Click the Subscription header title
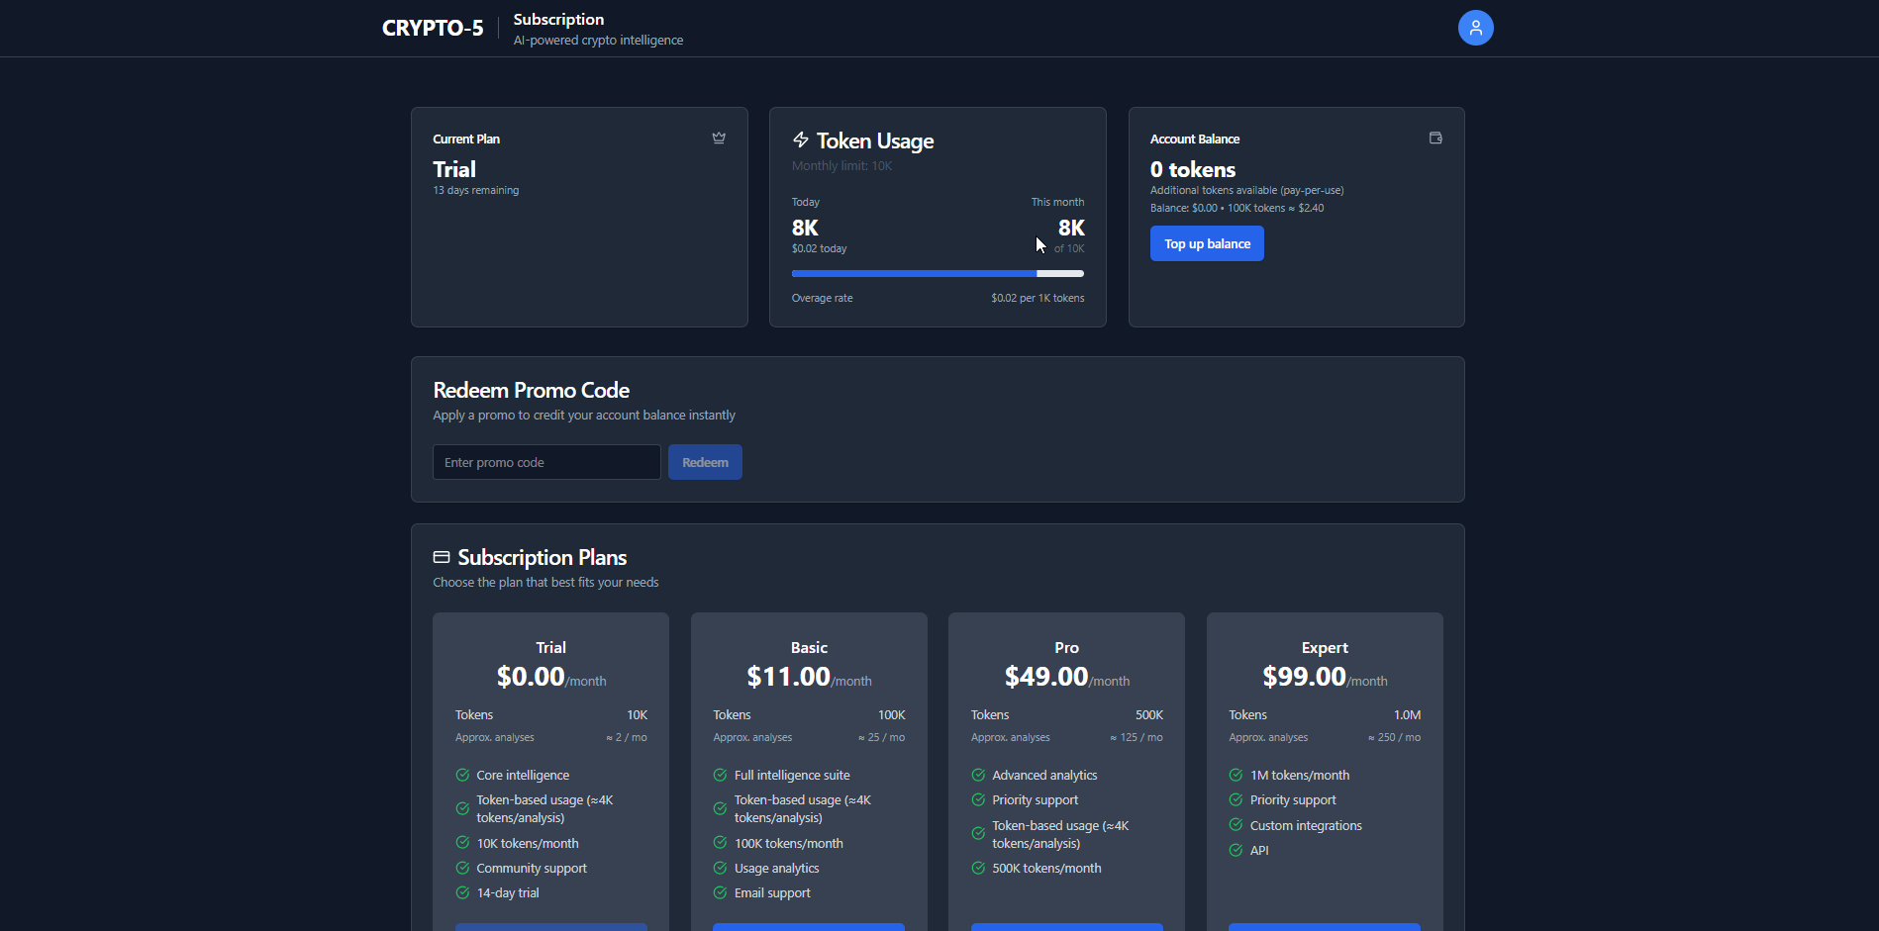Image resolution: width=1879 pixels, height=931 pixels. pos(558,19)
